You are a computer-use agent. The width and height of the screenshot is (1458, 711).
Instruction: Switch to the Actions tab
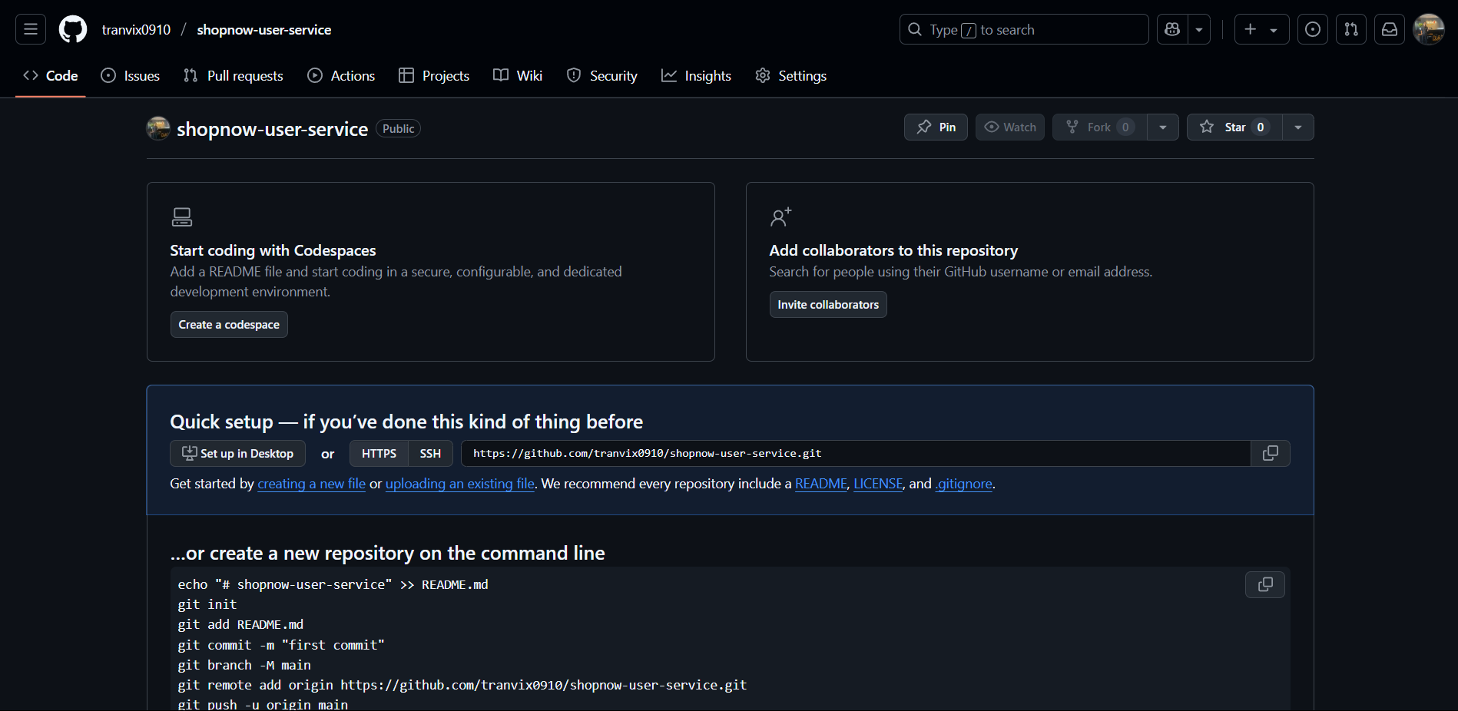tap(341, 75)
